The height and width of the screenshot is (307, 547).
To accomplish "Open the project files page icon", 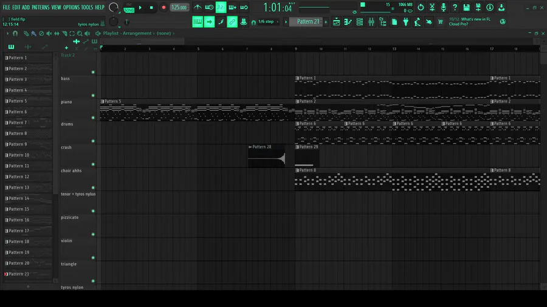I will 394,22.
